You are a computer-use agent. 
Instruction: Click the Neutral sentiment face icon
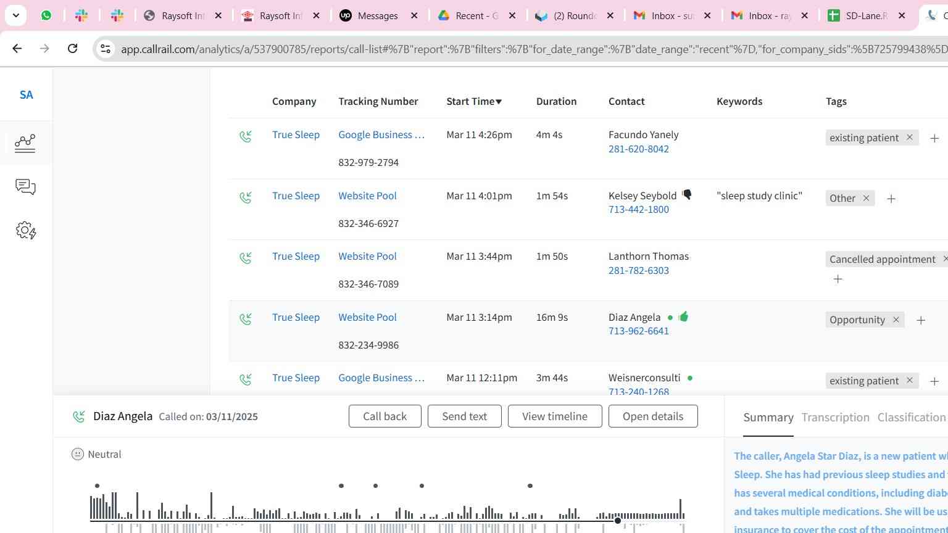pos(77,454)
